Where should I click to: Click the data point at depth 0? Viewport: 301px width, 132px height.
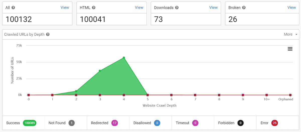[29, 95]
